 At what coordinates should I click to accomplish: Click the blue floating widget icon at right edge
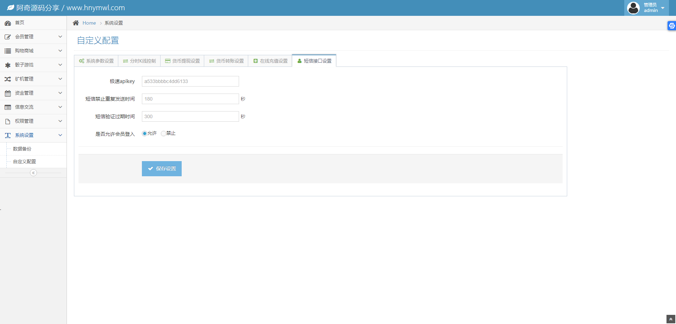672,26
